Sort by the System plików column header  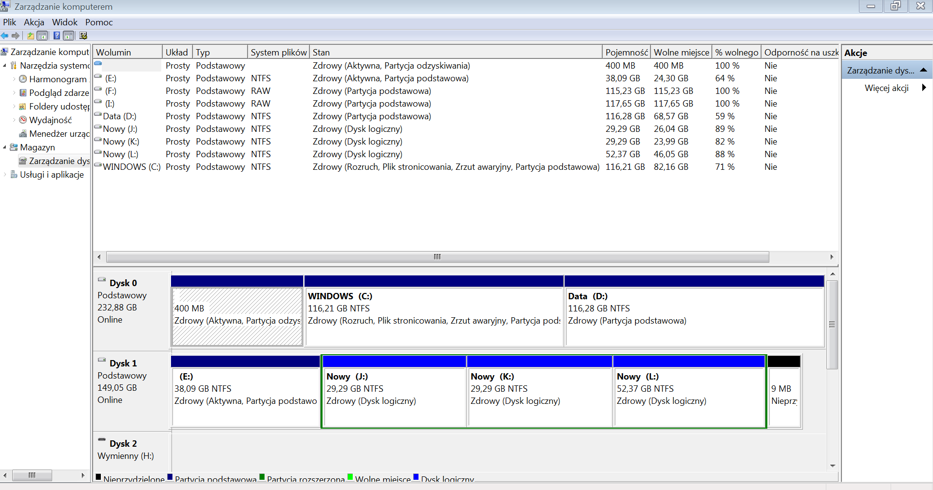click(279, 52)
